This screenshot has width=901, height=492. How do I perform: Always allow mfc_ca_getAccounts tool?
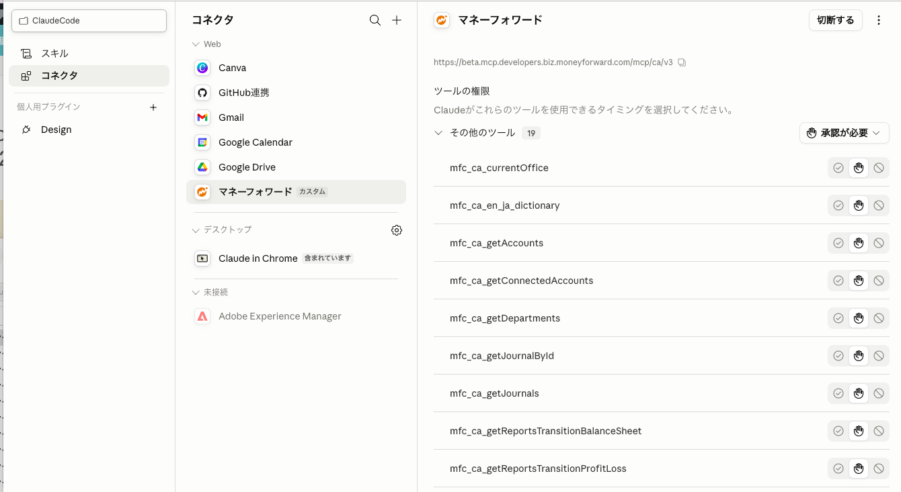coord(838,243)
